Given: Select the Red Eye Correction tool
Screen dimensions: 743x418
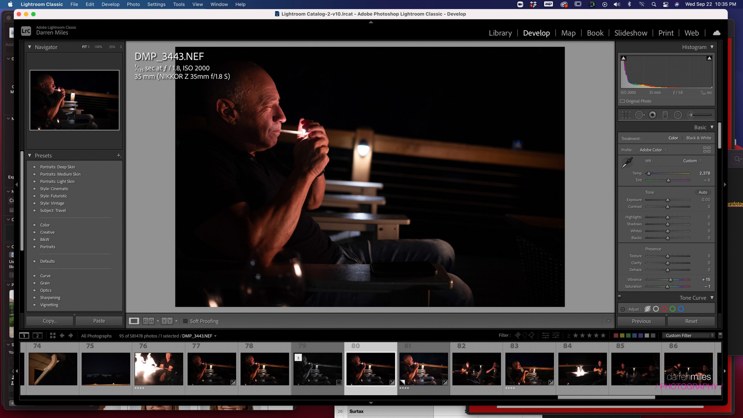Looking at the screenshot, I should coord(652,115).
